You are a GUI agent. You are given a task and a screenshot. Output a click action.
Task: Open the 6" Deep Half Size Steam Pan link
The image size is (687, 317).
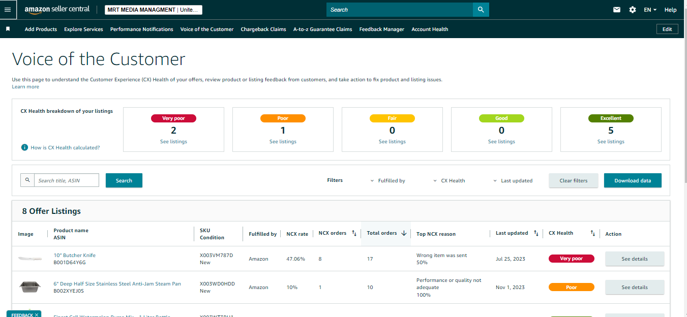tap(117, 284)
